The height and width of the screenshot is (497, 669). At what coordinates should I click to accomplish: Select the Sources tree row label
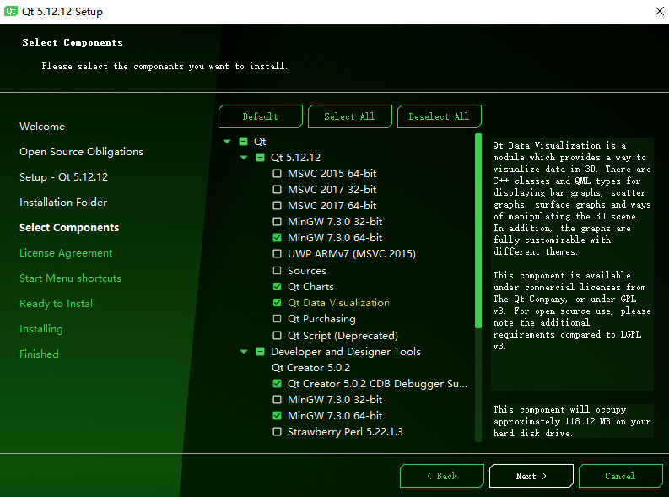point(307,271)
